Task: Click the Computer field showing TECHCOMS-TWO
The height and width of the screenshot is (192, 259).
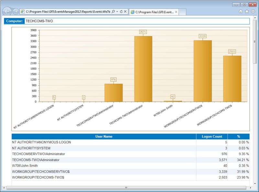Action: [137, 21]
